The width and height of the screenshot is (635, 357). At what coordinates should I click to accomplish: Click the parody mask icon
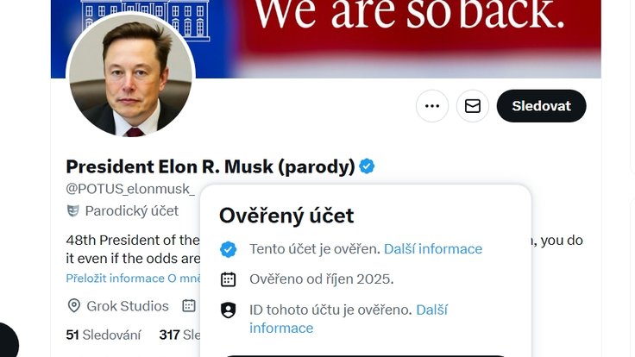pyautogui.click(x=73, y=210)
